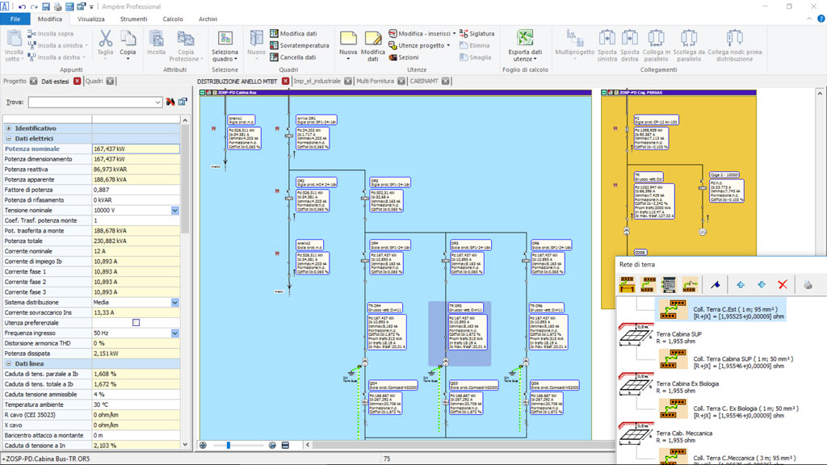This screenshot has height=465, width=827.
Task: Click the zoom slider below the diagram
Action: pyautogui.click(x=229, y=445)
